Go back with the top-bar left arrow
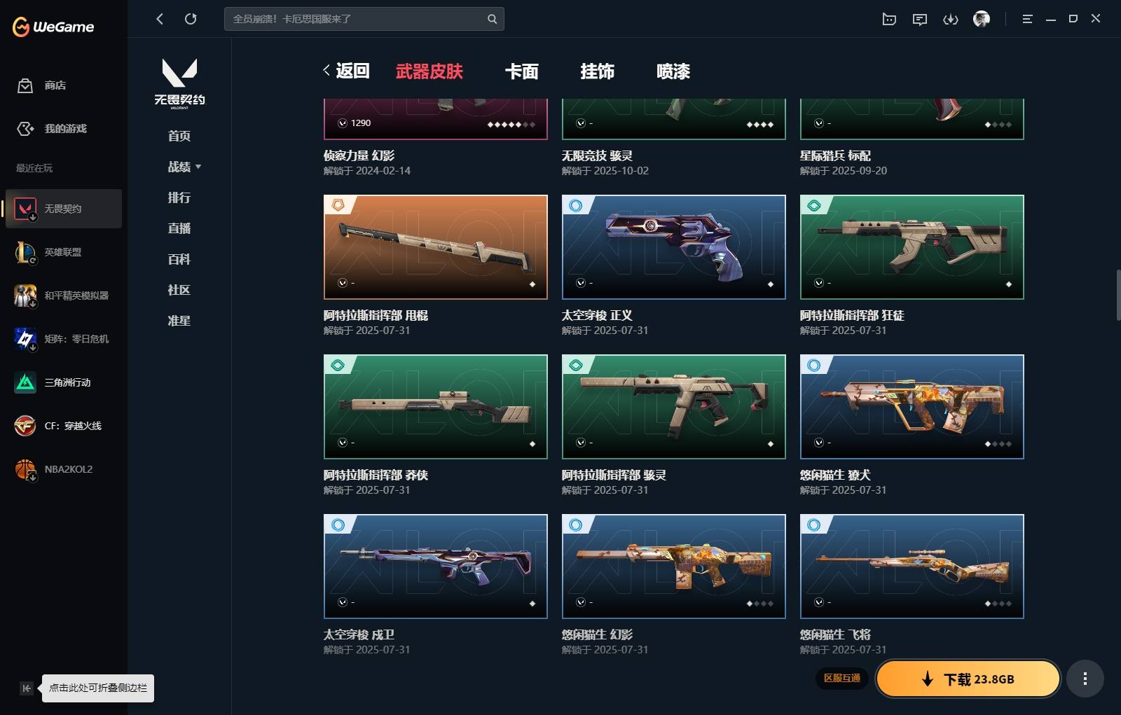 (160, 19)
